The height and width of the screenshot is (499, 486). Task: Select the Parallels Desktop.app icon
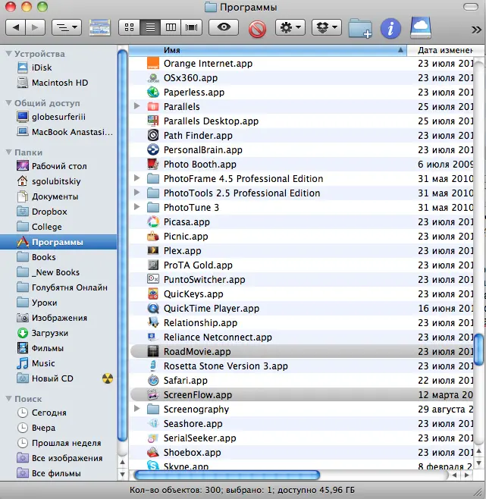coord(153,121)
